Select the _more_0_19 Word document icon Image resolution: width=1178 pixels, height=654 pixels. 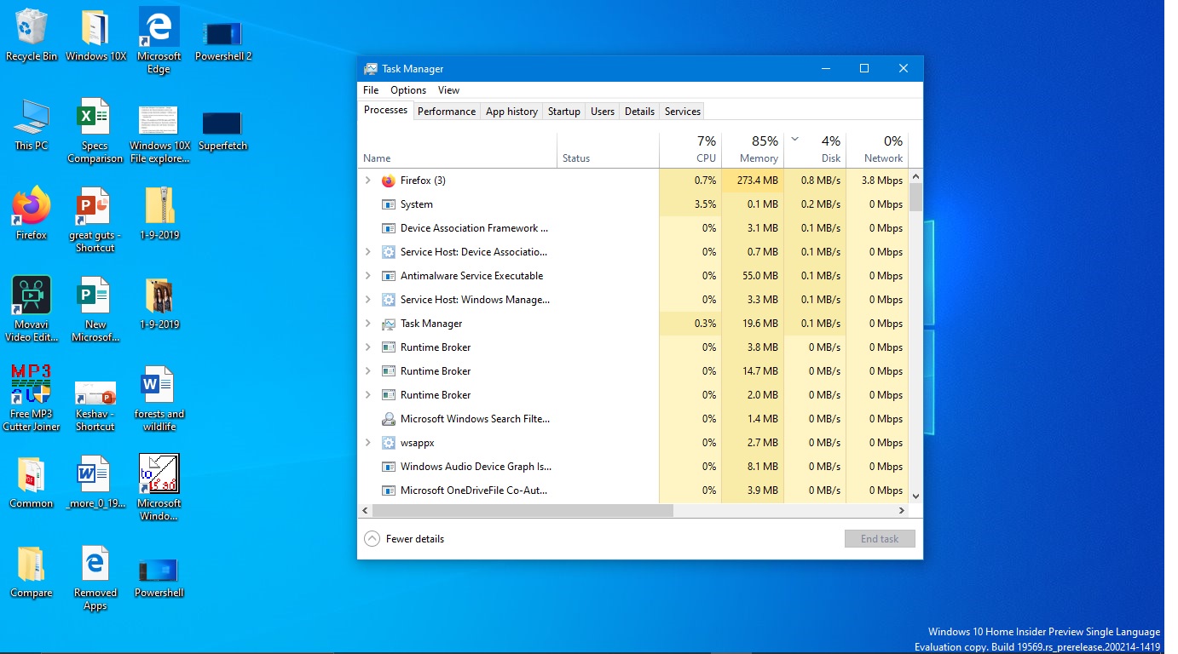click(95, 484)
